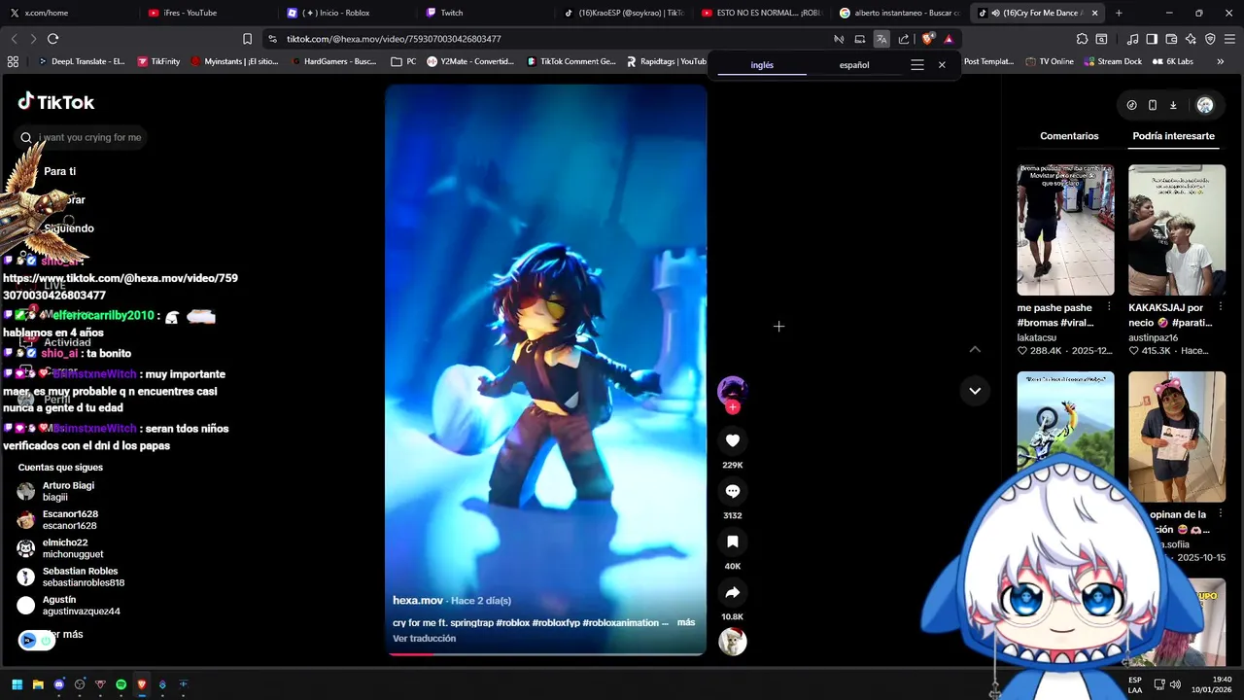
Task: Open the hexa.mov username link
Action: 418,601
